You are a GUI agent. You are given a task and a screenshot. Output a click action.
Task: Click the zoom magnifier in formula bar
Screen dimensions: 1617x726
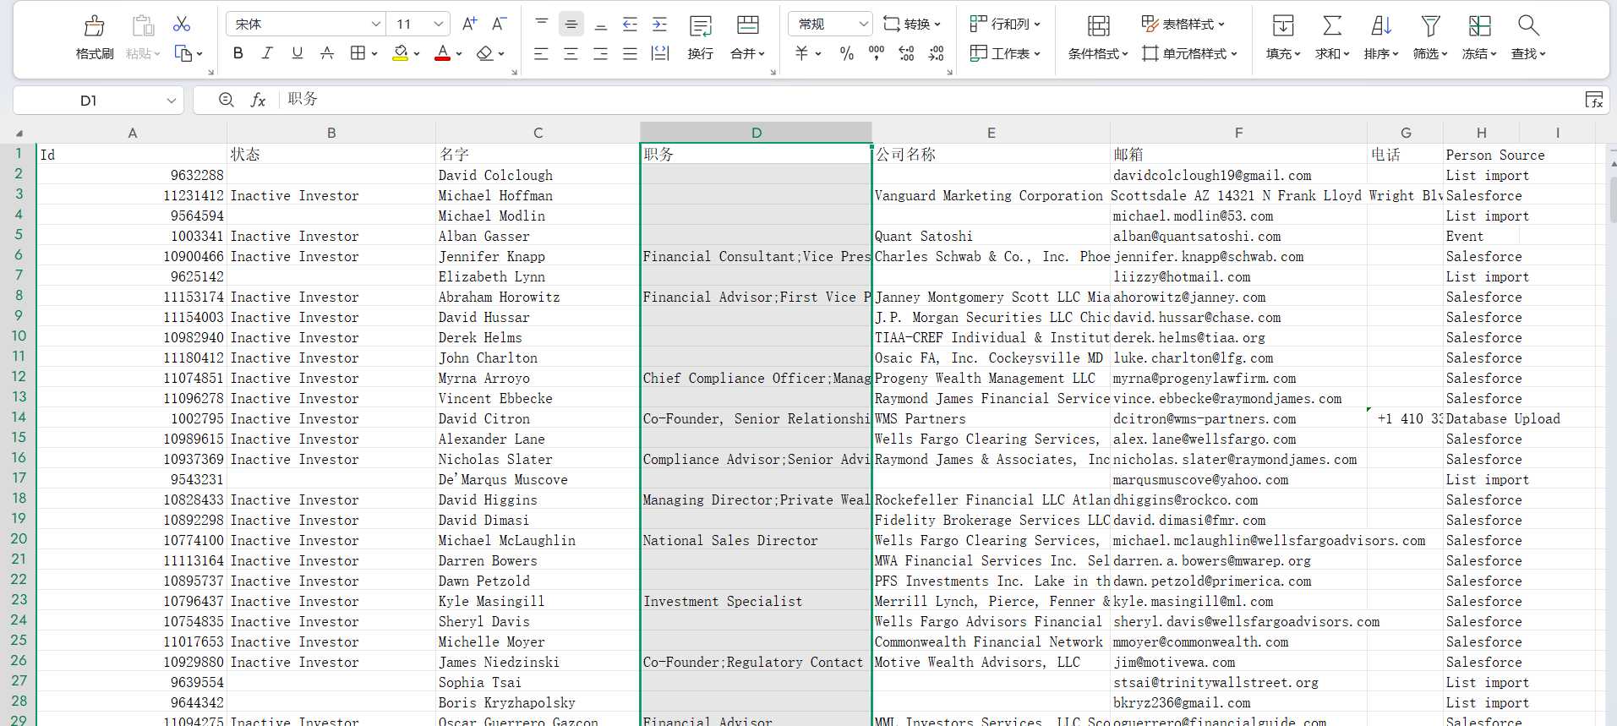tap(226, 100)
